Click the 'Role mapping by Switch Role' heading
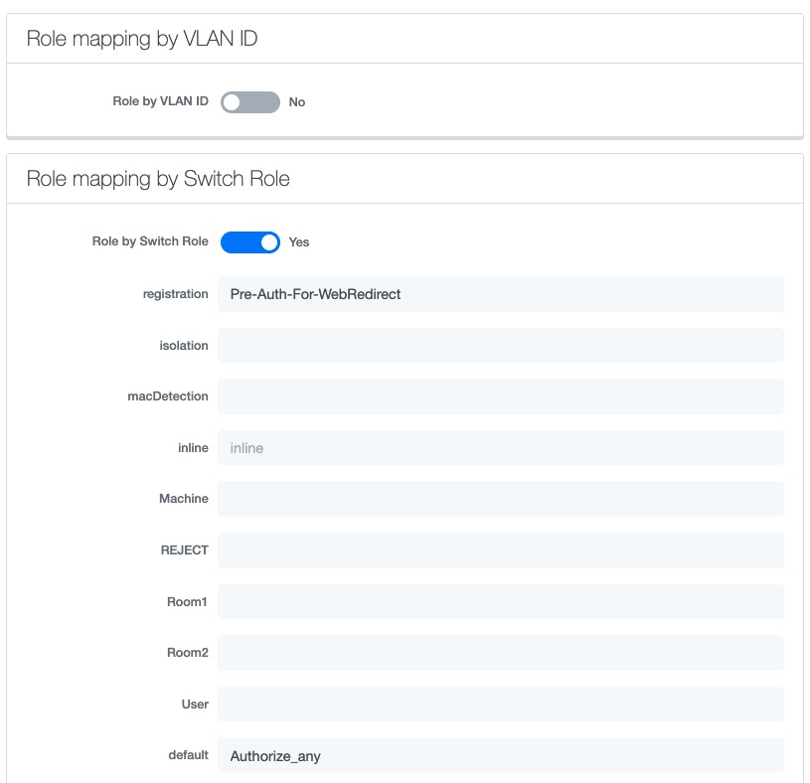Image resolution: width=810 pixels, height=783 pixels. [158, 179]
